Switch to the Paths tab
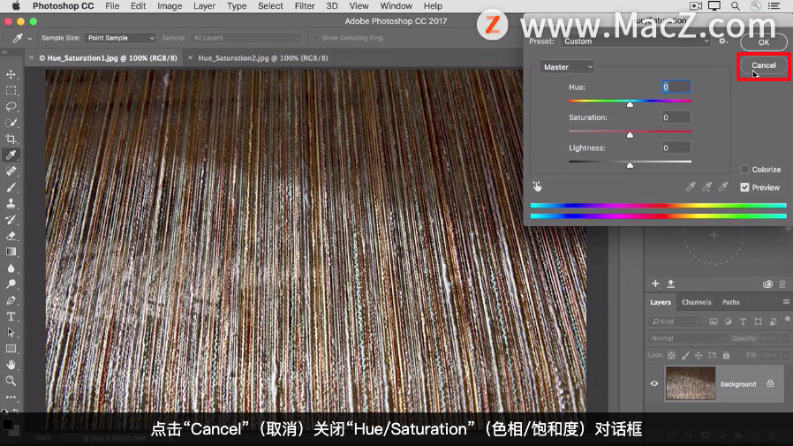793x446 pixels. point(731,302)
